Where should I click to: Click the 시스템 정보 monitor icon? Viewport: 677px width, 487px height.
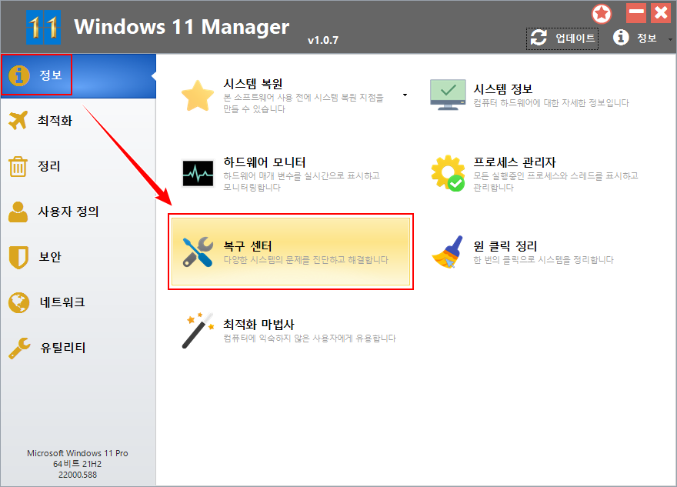pos(449,95)
